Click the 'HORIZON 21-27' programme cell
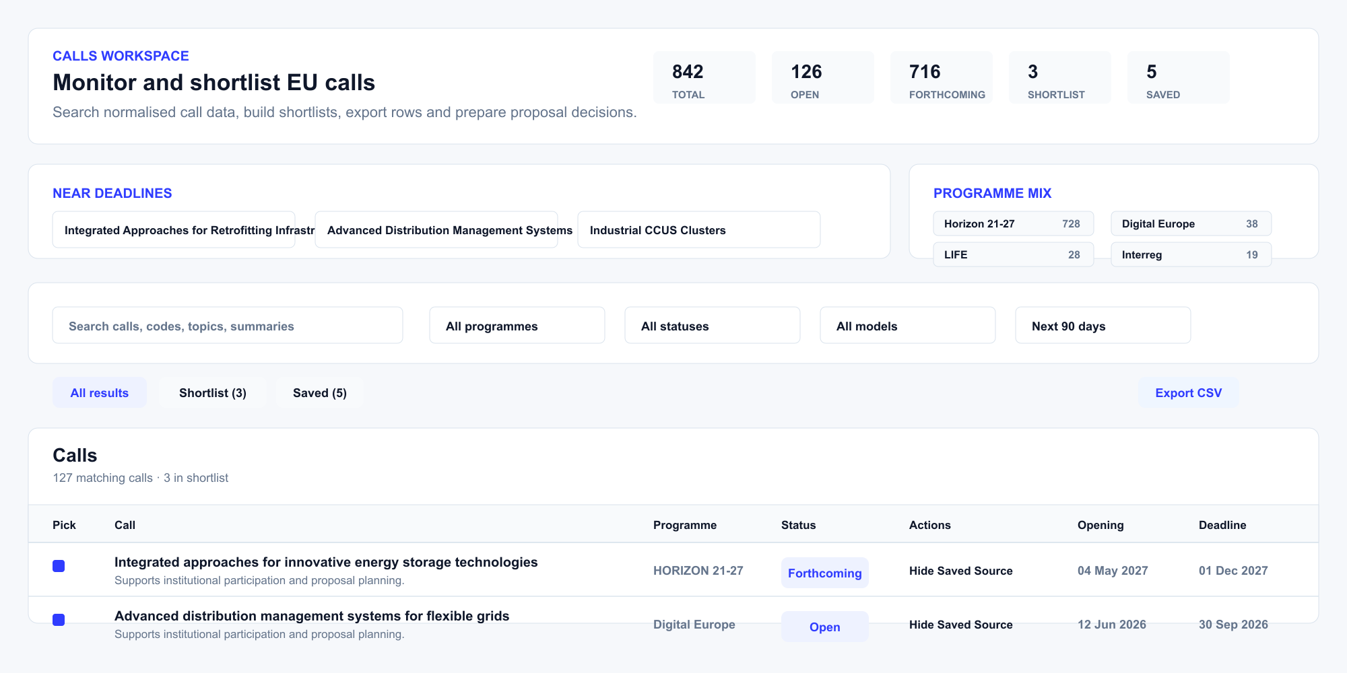The image size is (1347, 673). (x=698, y=571)
